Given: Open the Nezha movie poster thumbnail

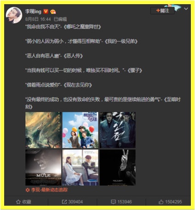Looking at the screenshot, I should point(43,130).
